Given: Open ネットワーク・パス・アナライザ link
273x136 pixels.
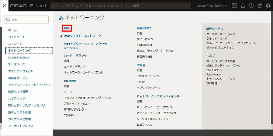Looking at the screenshot, I should tap(156, 113).
